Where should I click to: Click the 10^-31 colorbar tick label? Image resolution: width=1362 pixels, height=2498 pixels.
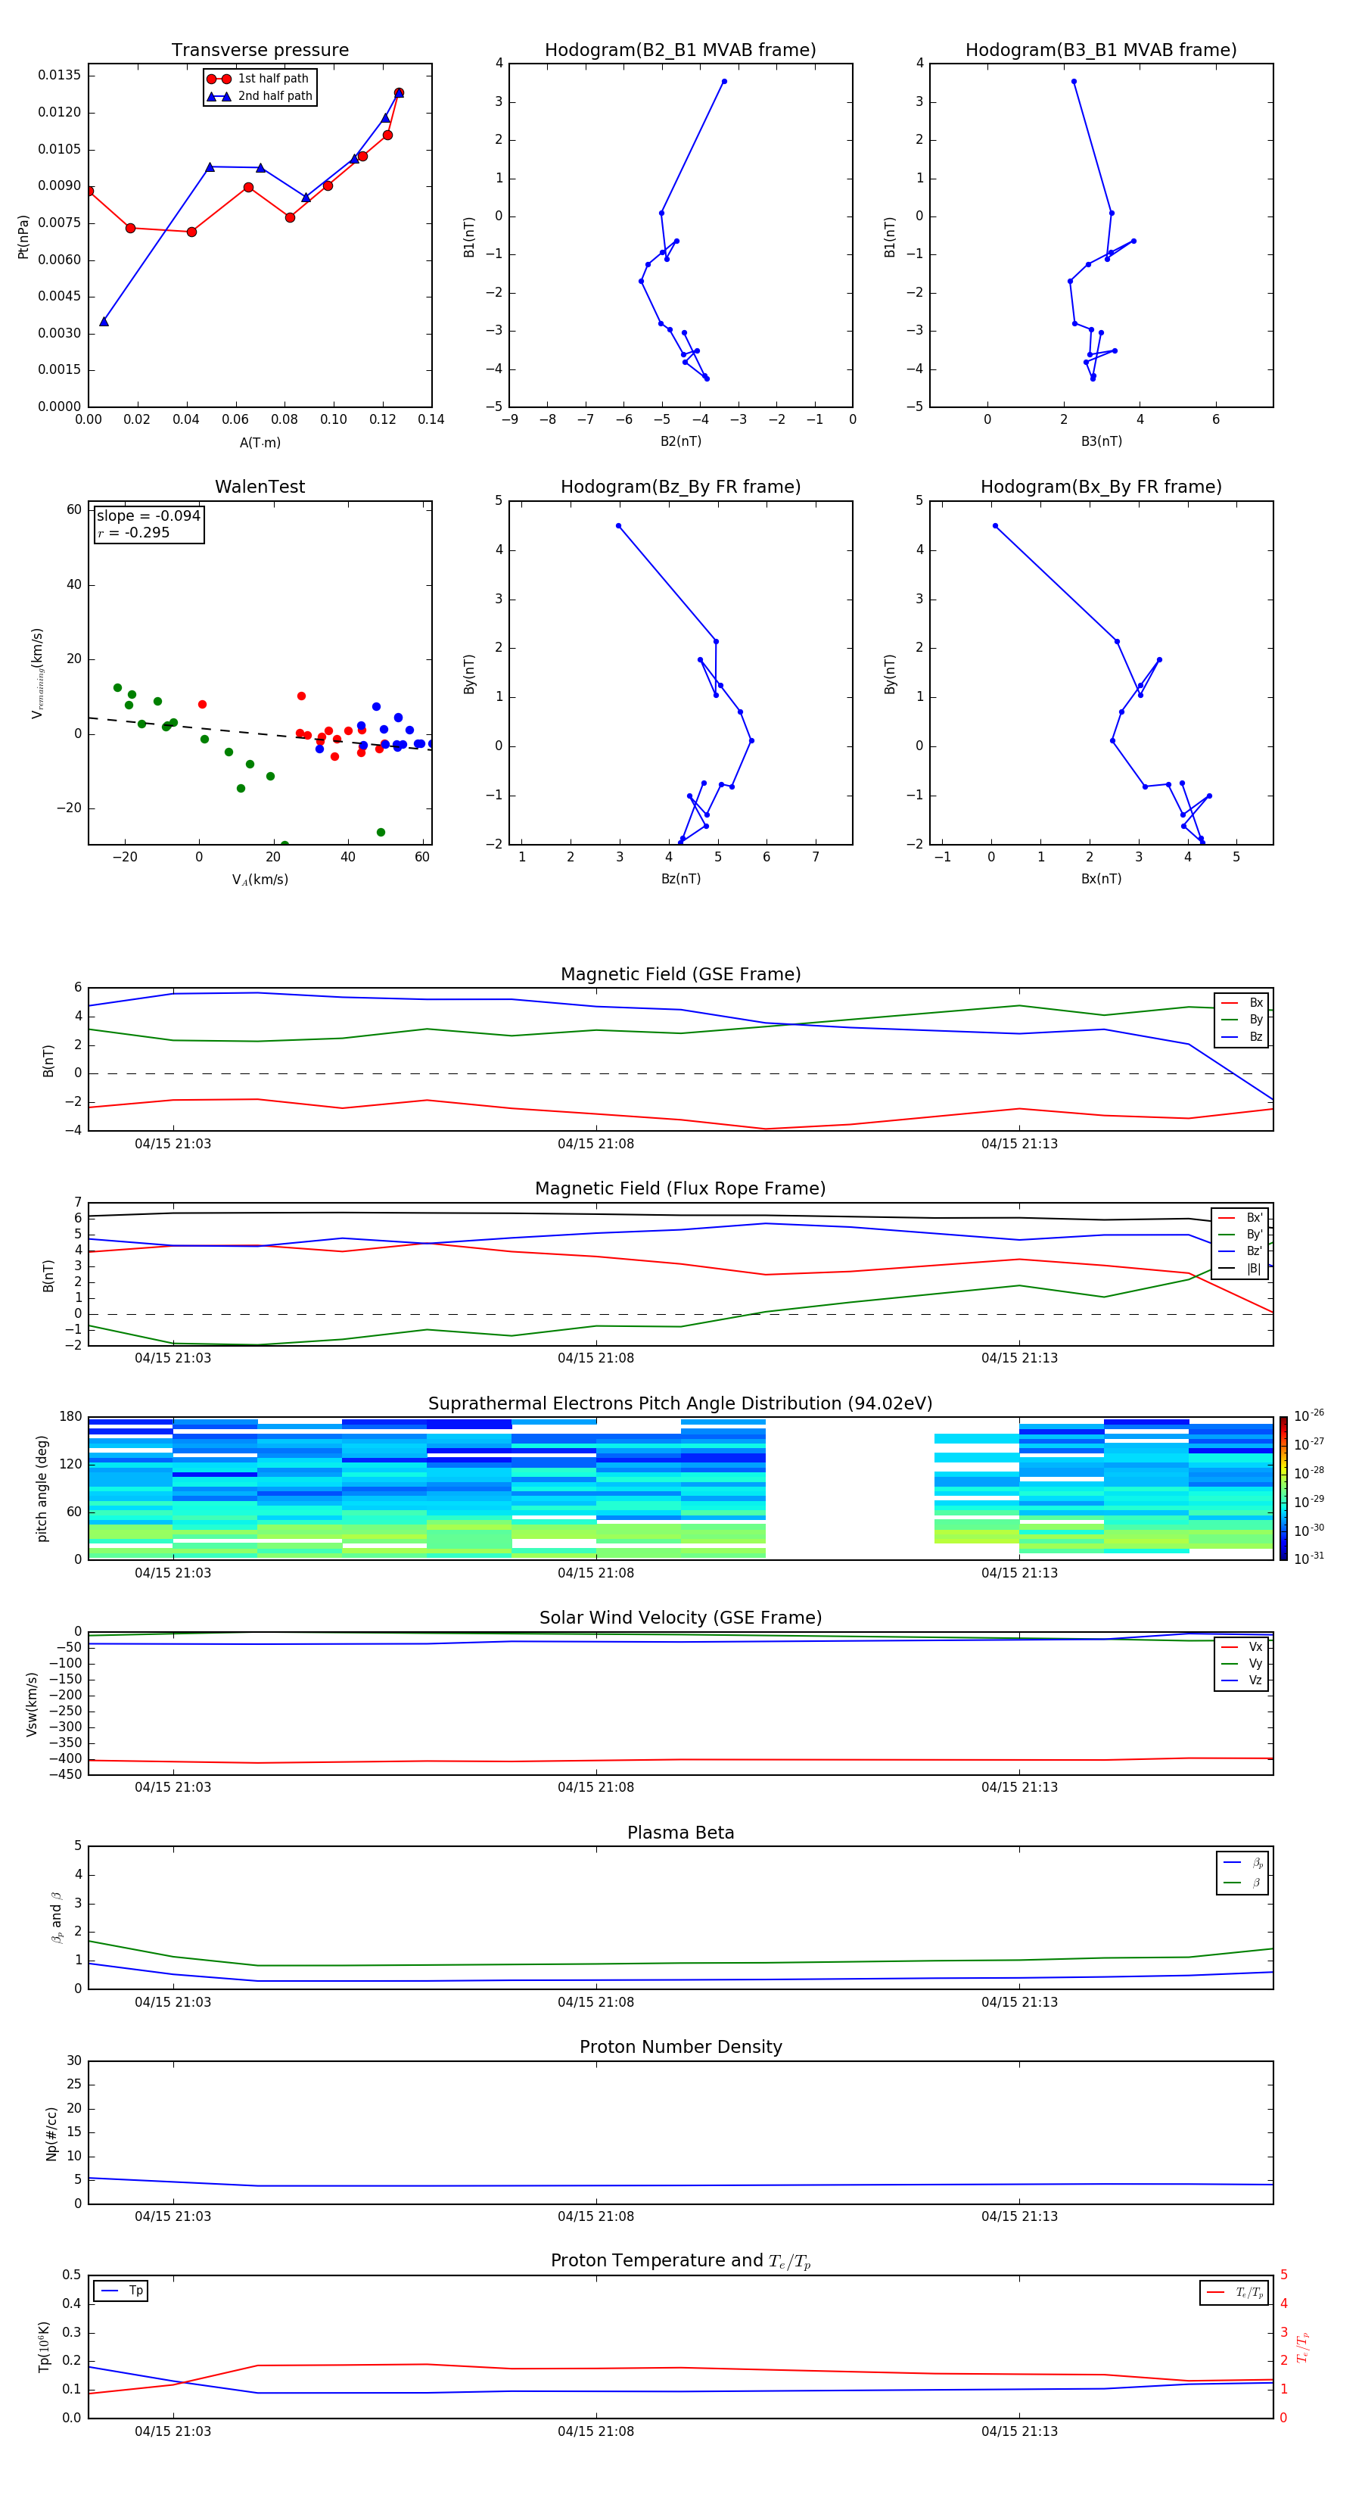pos(1309,1559)
